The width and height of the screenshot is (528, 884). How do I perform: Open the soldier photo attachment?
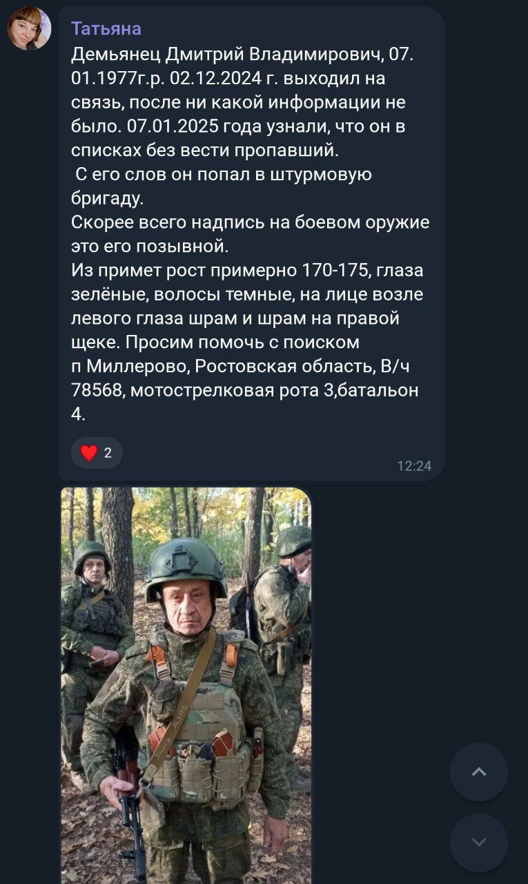coord(186,684)
